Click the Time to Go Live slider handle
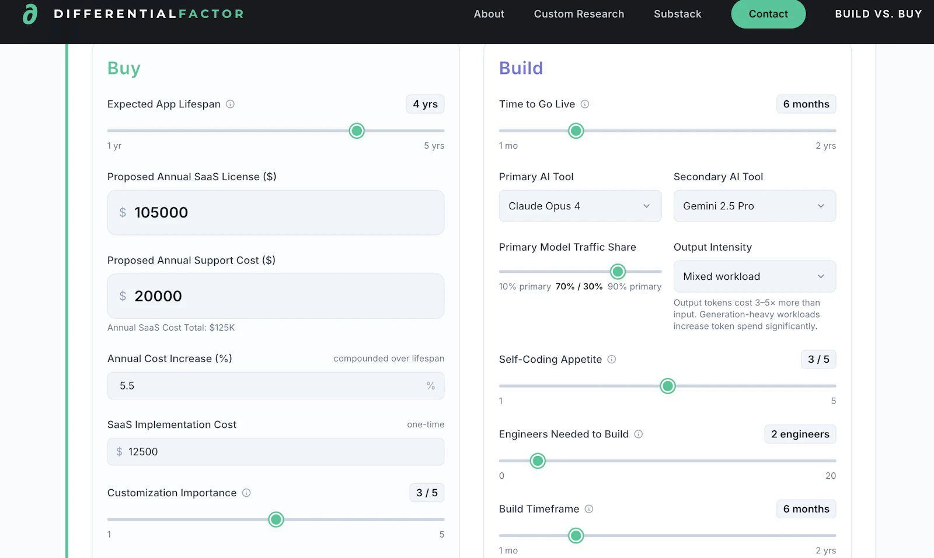 [576, 131]
